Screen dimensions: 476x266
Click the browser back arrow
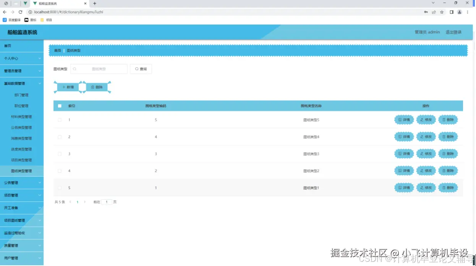[5, 12]
